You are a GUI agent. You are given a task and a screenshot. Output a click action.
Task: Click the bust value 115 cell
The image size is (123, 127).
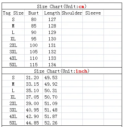click(33, 65)
